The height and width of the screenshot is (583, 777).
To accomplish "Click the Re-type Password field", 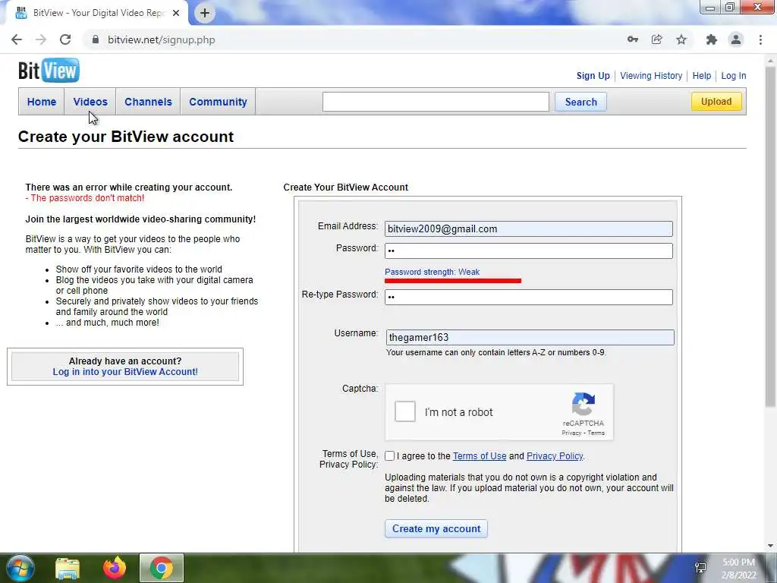I will click(x=529, y=297).
